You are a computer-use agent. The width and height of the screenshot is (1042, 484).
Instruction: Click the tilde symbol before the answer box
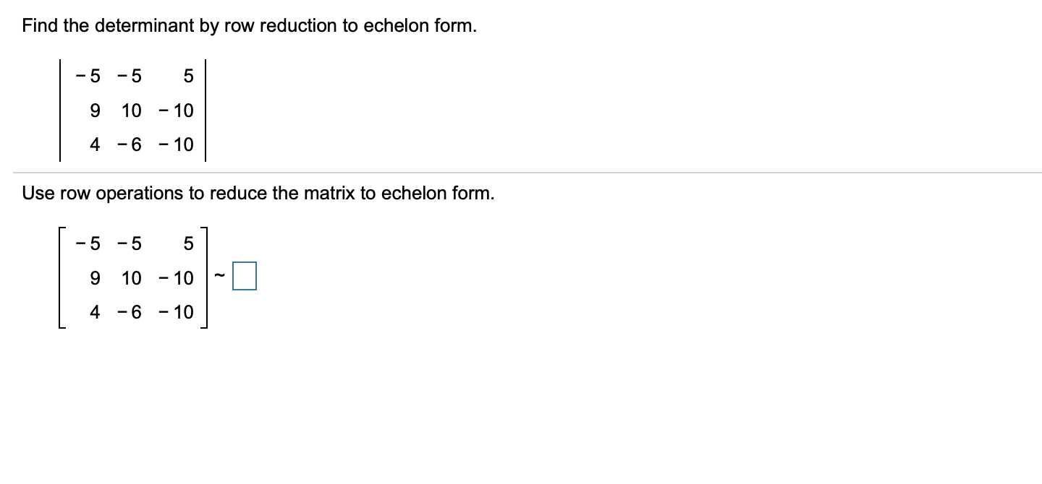tap(221, 275)
